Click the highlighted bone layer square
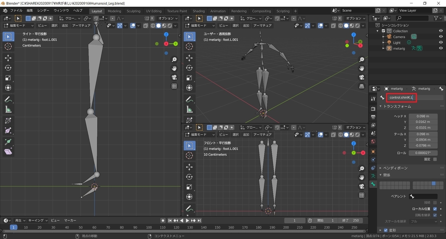446x239 pixels. (433, 183)
